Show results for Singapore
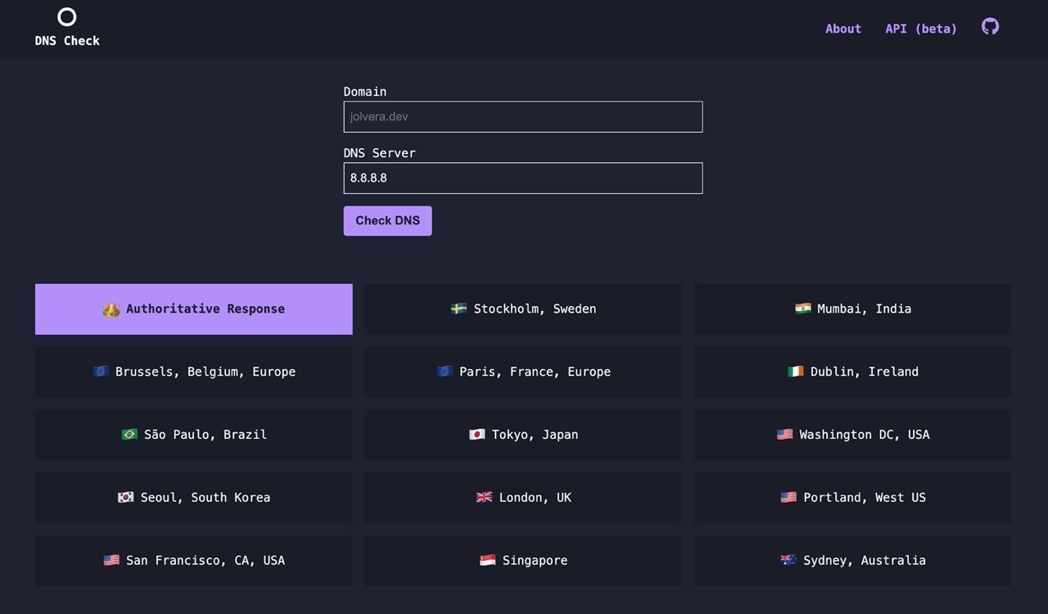Image resolution: width=1048 pixels, height=614 pixels. 523,561
